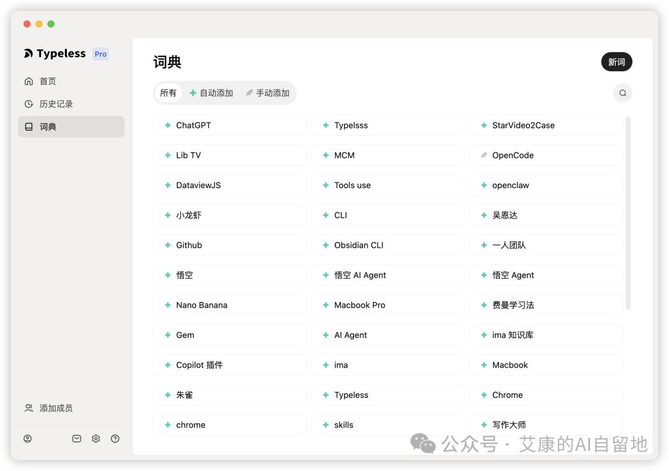Open the DataviewJS dictionary entry

coord(230,186)
